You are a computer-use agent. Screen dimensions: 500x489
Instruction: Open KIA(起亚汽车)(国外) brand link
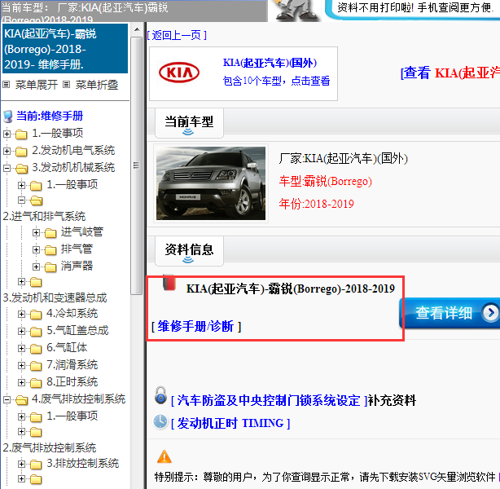270,63
